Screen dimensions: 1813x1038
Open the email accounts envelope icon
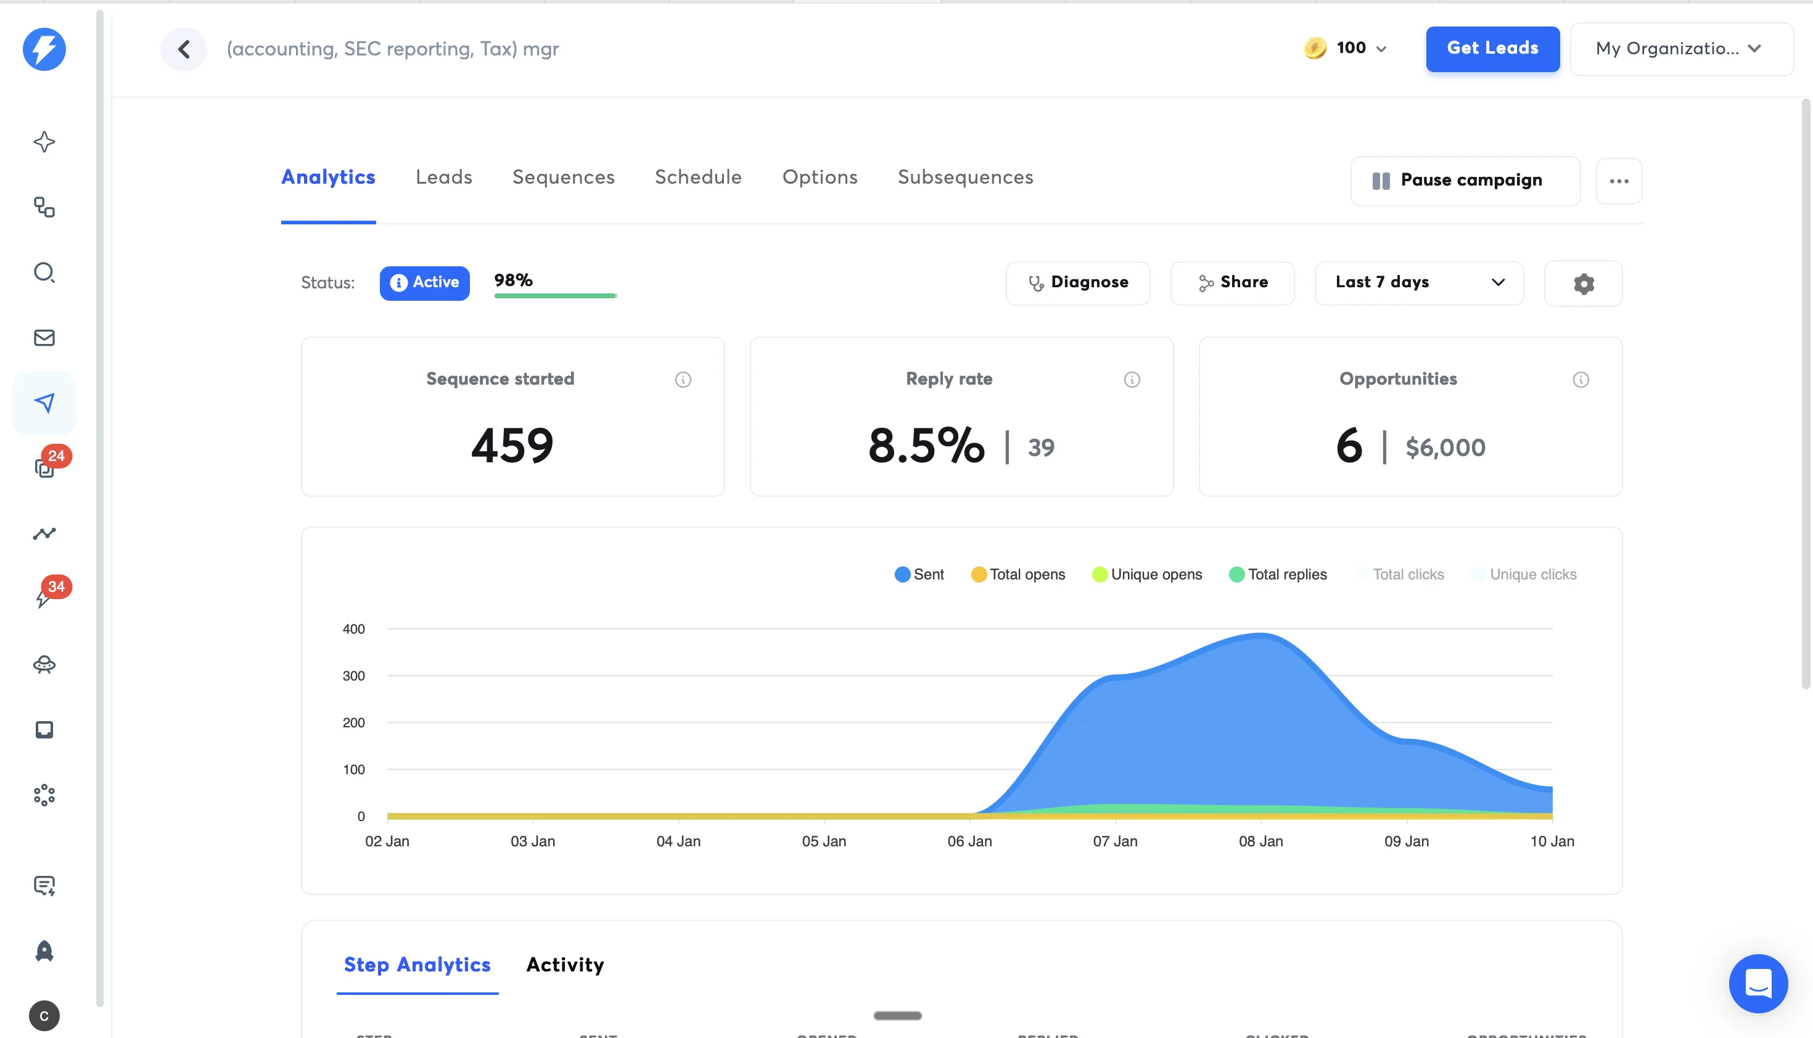click(44, 337)
